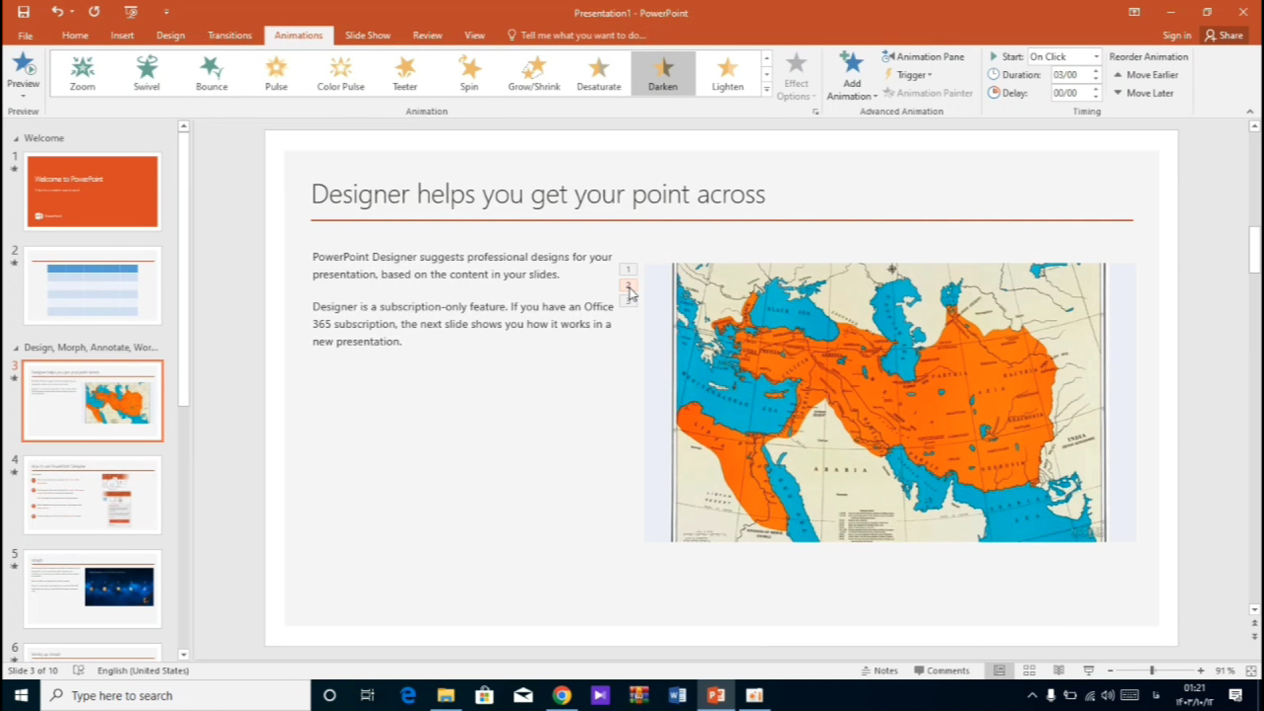Click the Animation Painter button
Image resolution: width=1264 pixels, height=711 pixels.
[x=928, y=93]
